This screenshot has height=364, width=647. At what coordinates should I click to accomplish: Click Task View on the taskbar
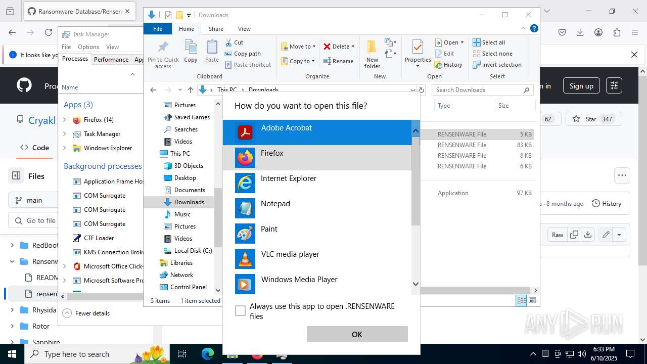182,354
